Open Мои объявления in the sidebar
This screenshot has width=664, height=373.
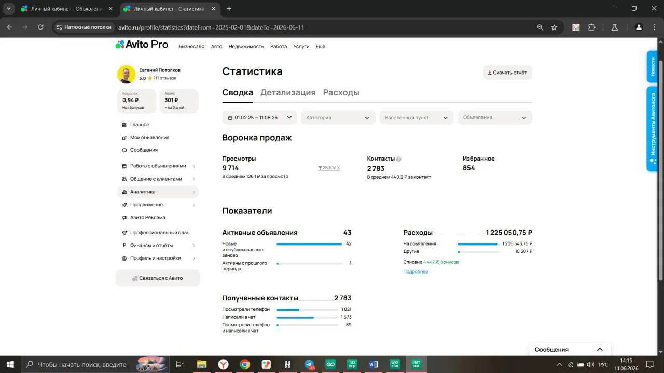149,138
